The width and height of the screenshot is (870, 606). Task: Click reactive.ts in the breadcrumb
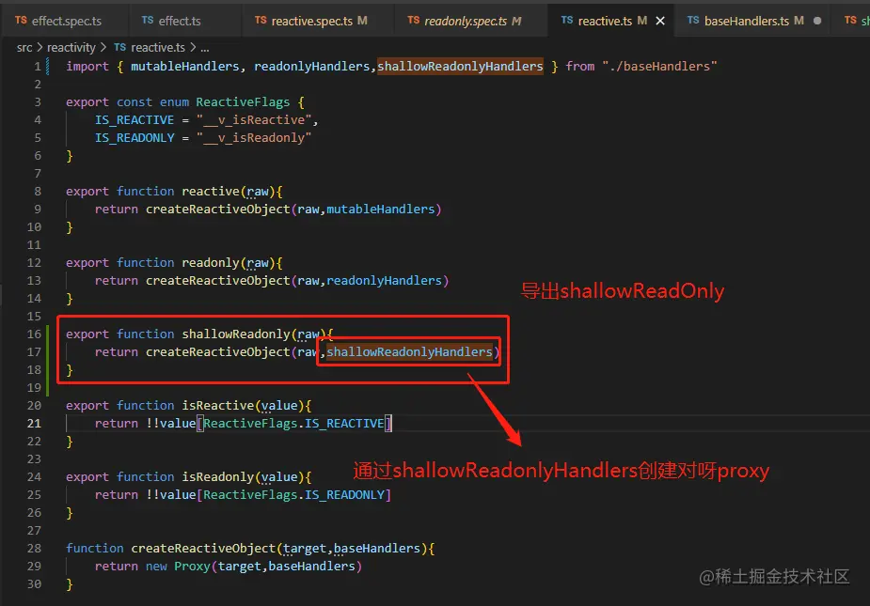coord(158,48)
